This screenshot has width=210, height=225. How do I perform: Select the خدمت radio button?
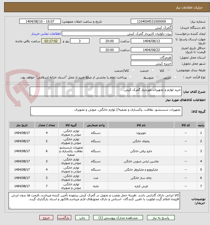click(153, 70)
